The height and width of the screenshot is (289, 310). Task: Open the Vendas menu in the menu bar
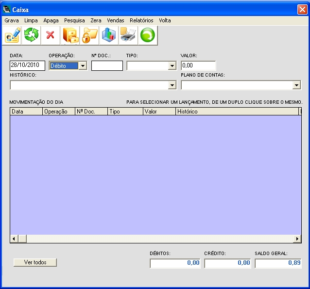click(x=116, y=21)
